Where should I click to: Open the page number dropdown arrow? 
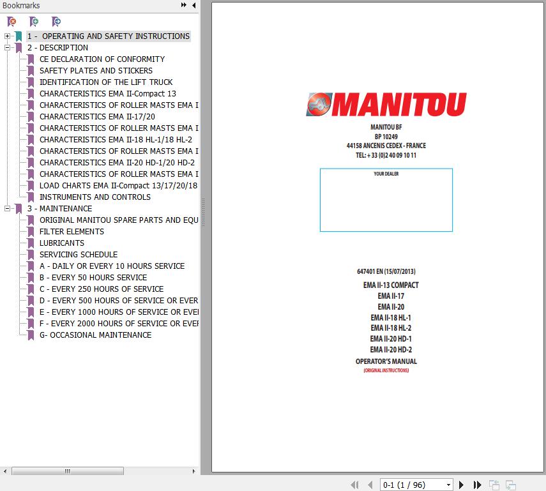click(x=448, y=485)
